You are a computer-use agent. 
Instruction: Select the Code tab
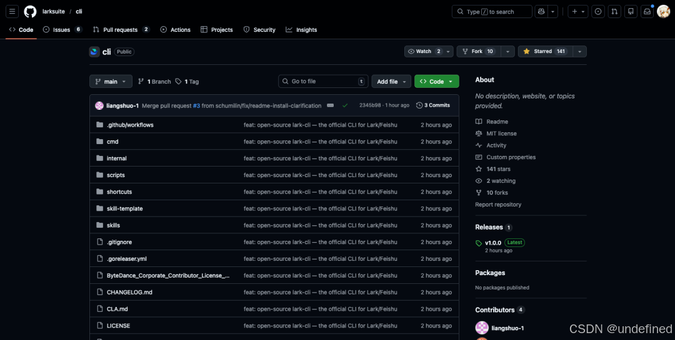[21, 30]
